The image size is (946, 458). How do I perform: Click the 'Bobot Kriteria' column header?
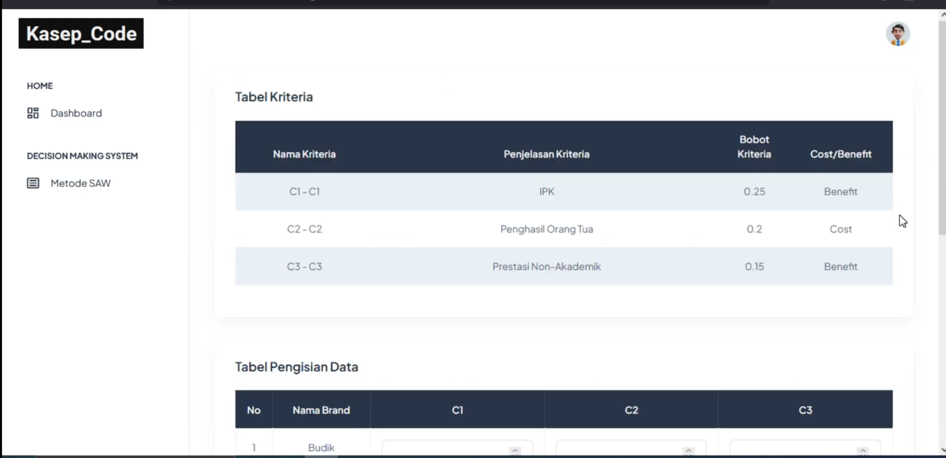pyautogui.click(x=754, y=147)
